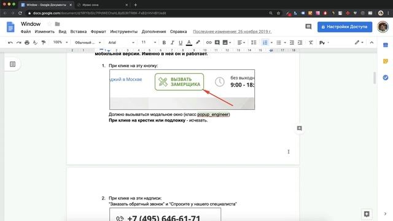Open text color picker

click(x=189, y=42)
